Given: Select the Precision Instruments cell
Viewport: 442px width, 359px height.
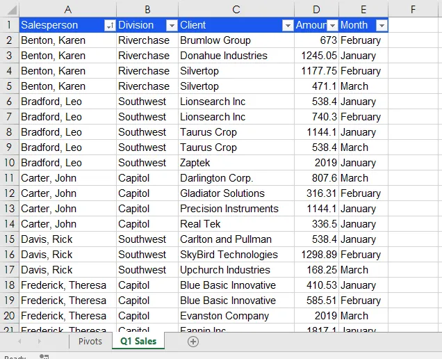Looking at the screenshot, I should (236, 209).
